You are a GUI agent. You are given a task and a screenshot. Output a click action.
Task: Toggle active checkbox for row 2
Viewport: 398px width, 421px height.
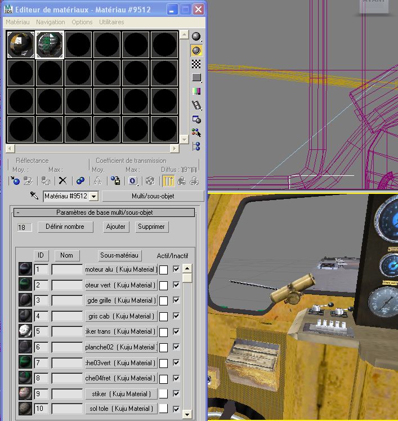[176, 285]
